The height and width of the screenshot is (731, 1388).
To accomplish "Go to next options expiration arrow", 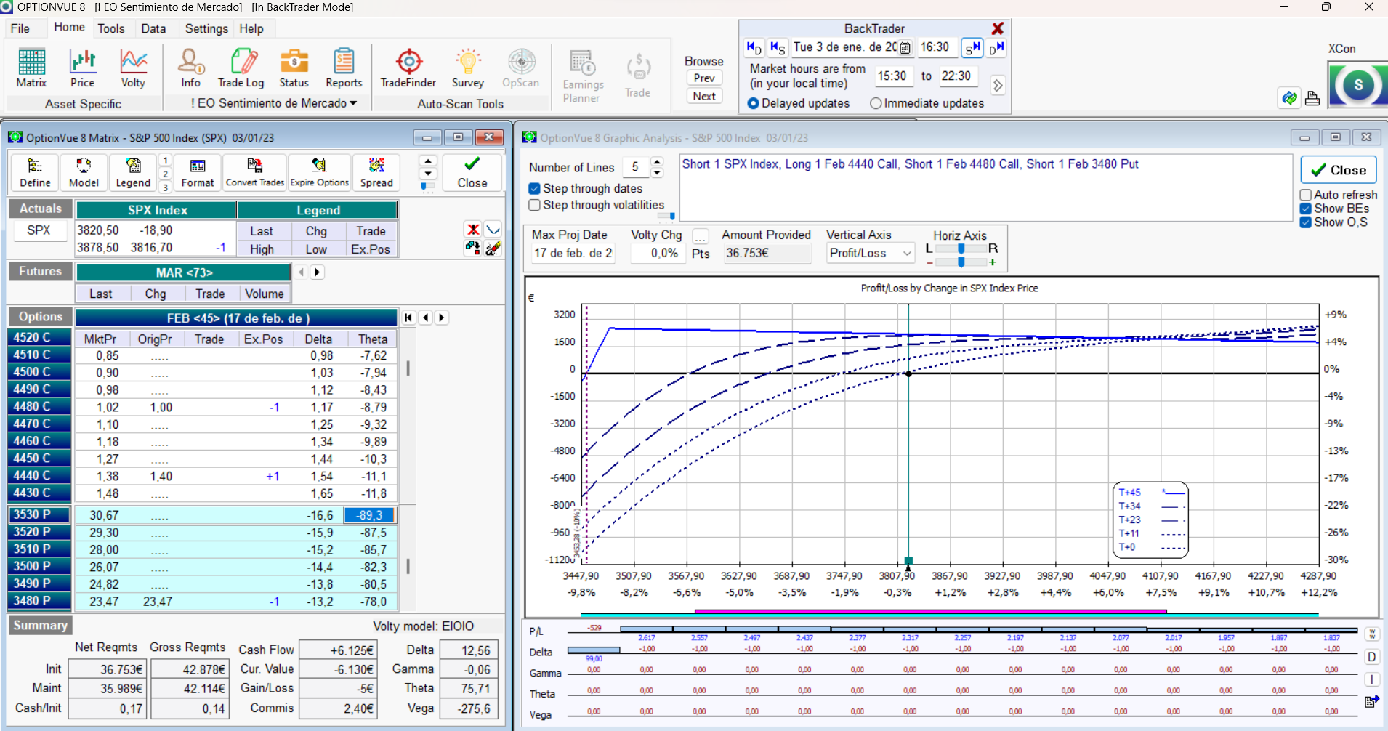I will coord(441,318).
